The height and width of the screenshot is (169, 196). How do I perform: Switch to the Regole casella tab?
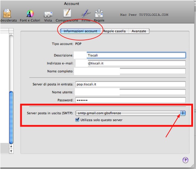tap(114, 31)
